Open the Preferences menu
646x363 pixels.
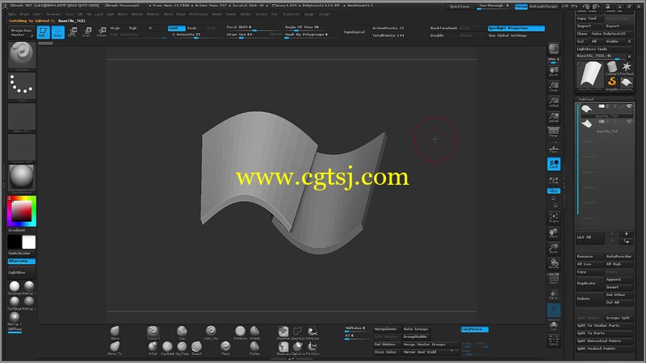click(x=198, y=14)
